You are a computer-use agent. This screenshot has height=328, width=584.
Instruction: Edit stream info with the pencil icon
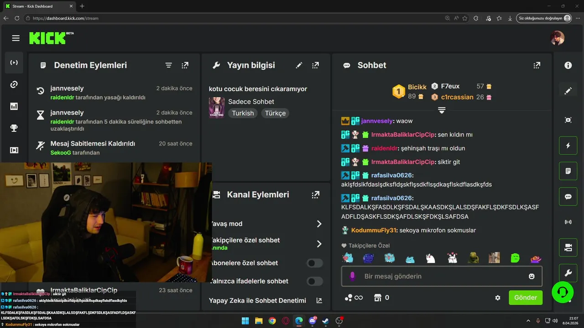[299, 65]
